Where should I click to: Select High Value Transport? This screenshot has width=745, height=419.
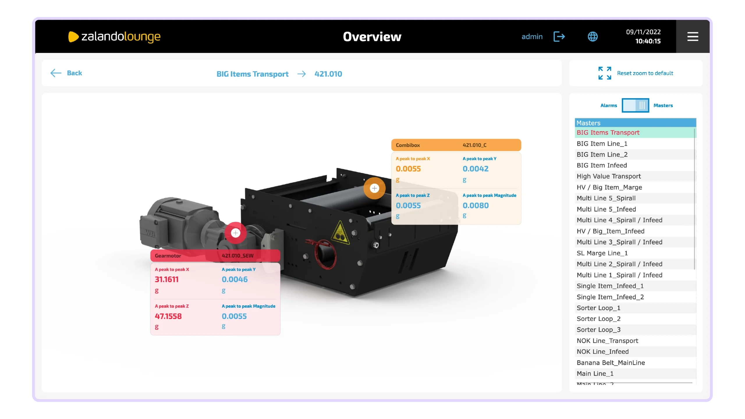click(x=635, y=176)
